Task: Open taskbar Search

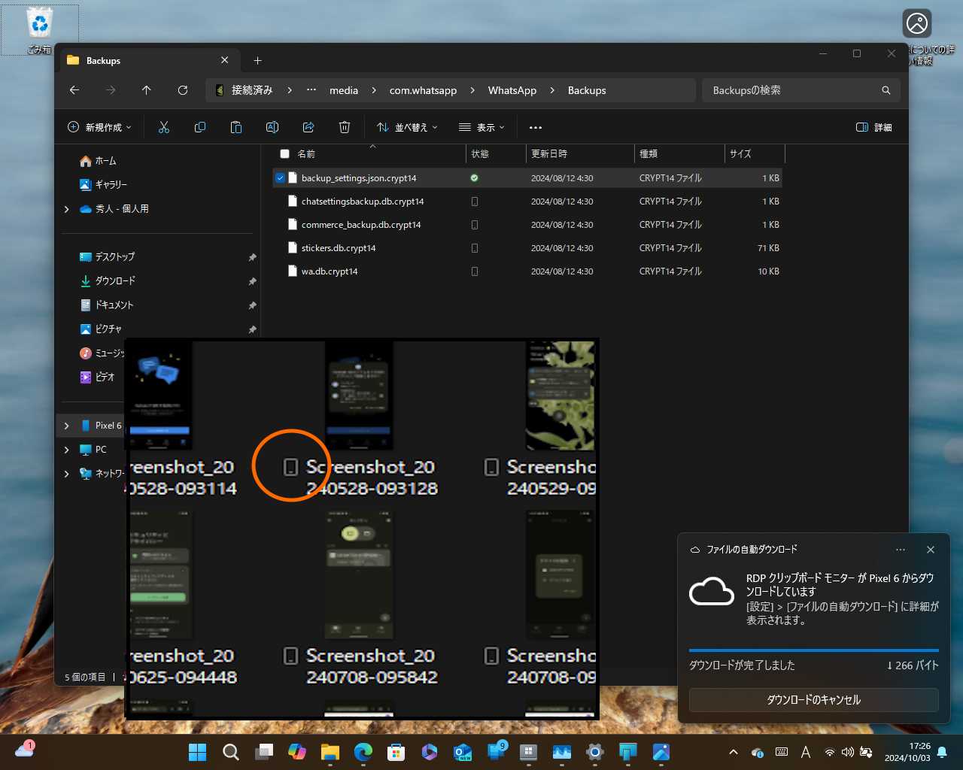Action: pos(231,752)
